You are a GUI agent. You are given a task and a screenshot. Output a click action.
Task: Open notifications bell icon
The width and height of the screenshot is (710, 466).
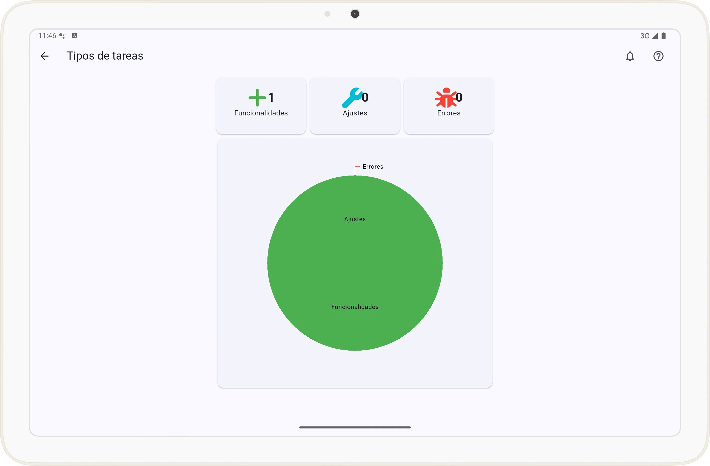(630, 56)
